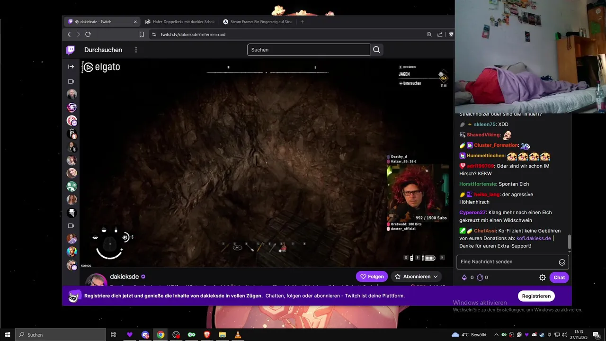Close the dakieksde - Twitch tab
The height and width of the screenshot is (341, 606).
[x=135, y=22]
